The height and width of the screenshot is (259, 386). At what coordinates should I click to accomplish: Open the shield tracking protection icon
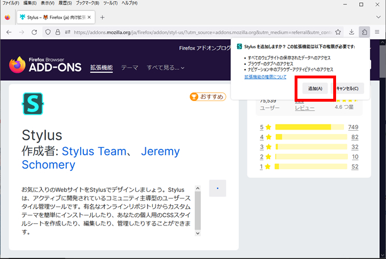pos(48,32)
